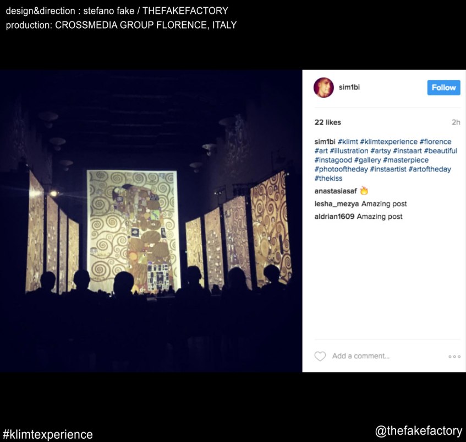Open aldrian1609's profile from comments
466x442 pixels.
click(335, 217)
